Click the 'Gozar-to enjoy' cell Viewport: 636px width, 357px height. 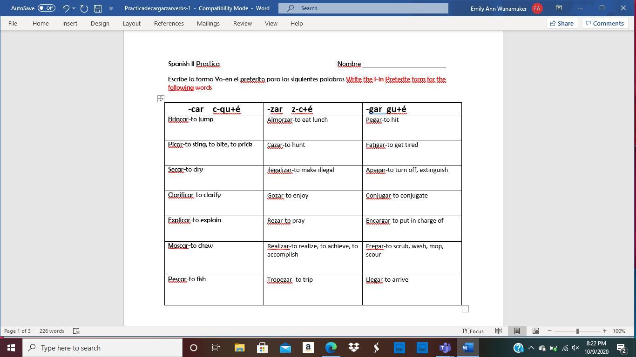(x=313, y=203)
